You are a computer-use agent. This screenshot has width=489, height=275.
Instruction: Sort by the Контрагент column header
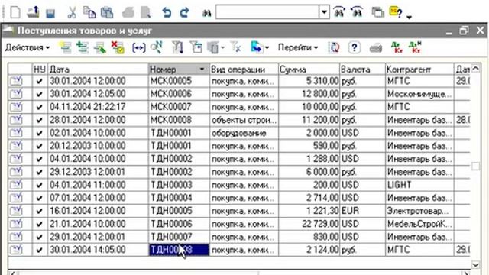[x=419, y=70]
